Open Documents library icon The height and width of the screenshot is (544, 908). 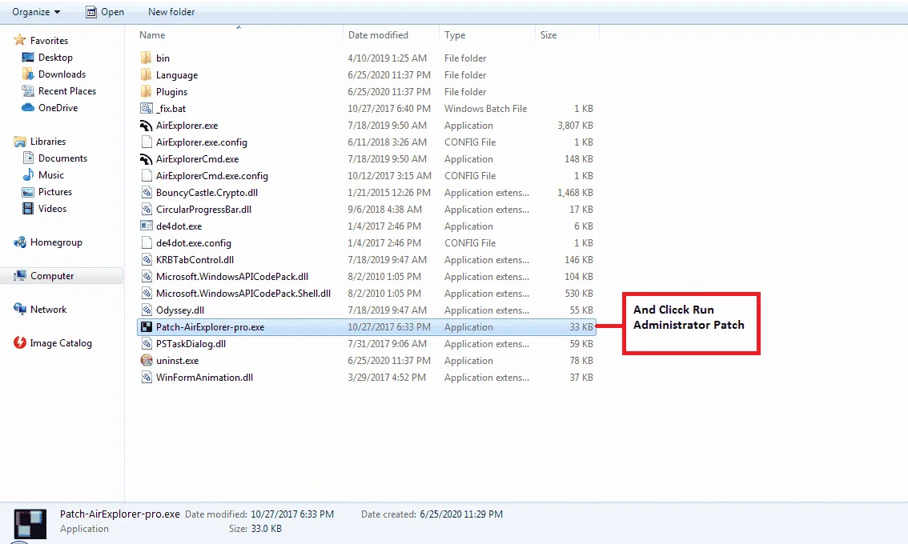28,158
